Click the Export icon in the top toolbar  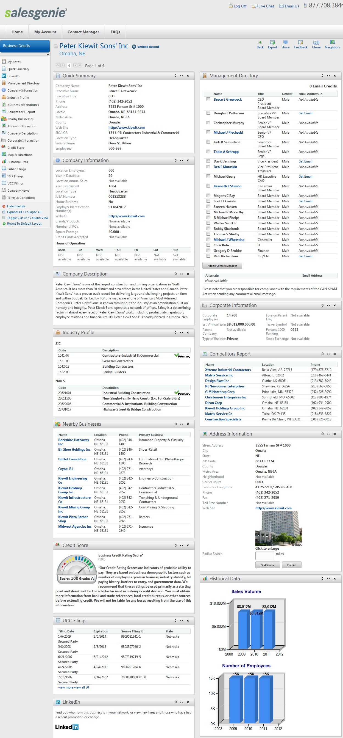click(272, 42)
